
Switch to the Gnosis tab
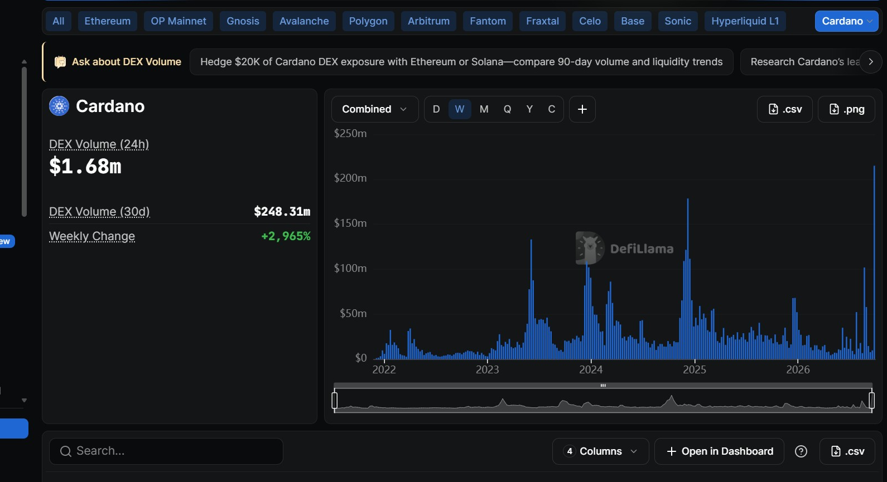coord(243,21)
